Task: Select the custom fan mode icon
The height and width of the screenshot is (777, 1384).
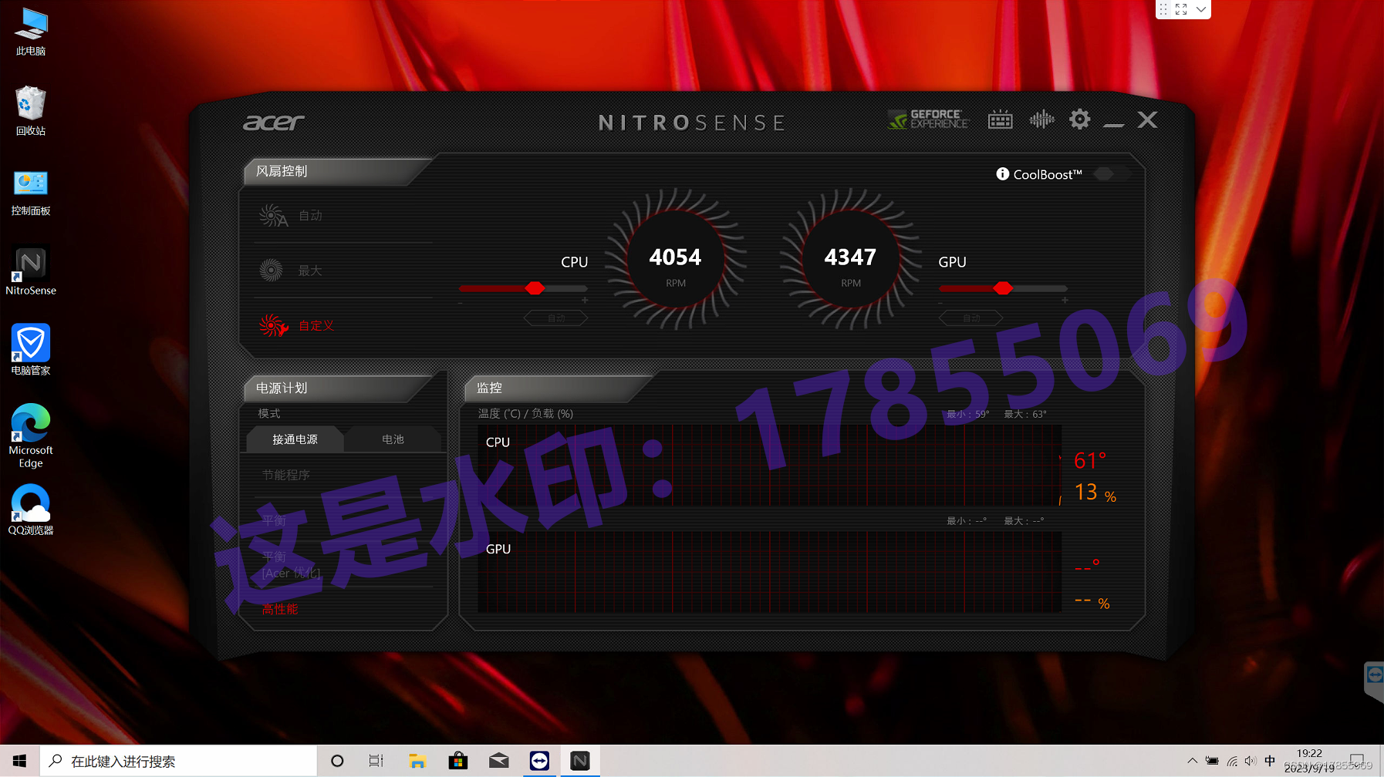Action: (273, 325)
